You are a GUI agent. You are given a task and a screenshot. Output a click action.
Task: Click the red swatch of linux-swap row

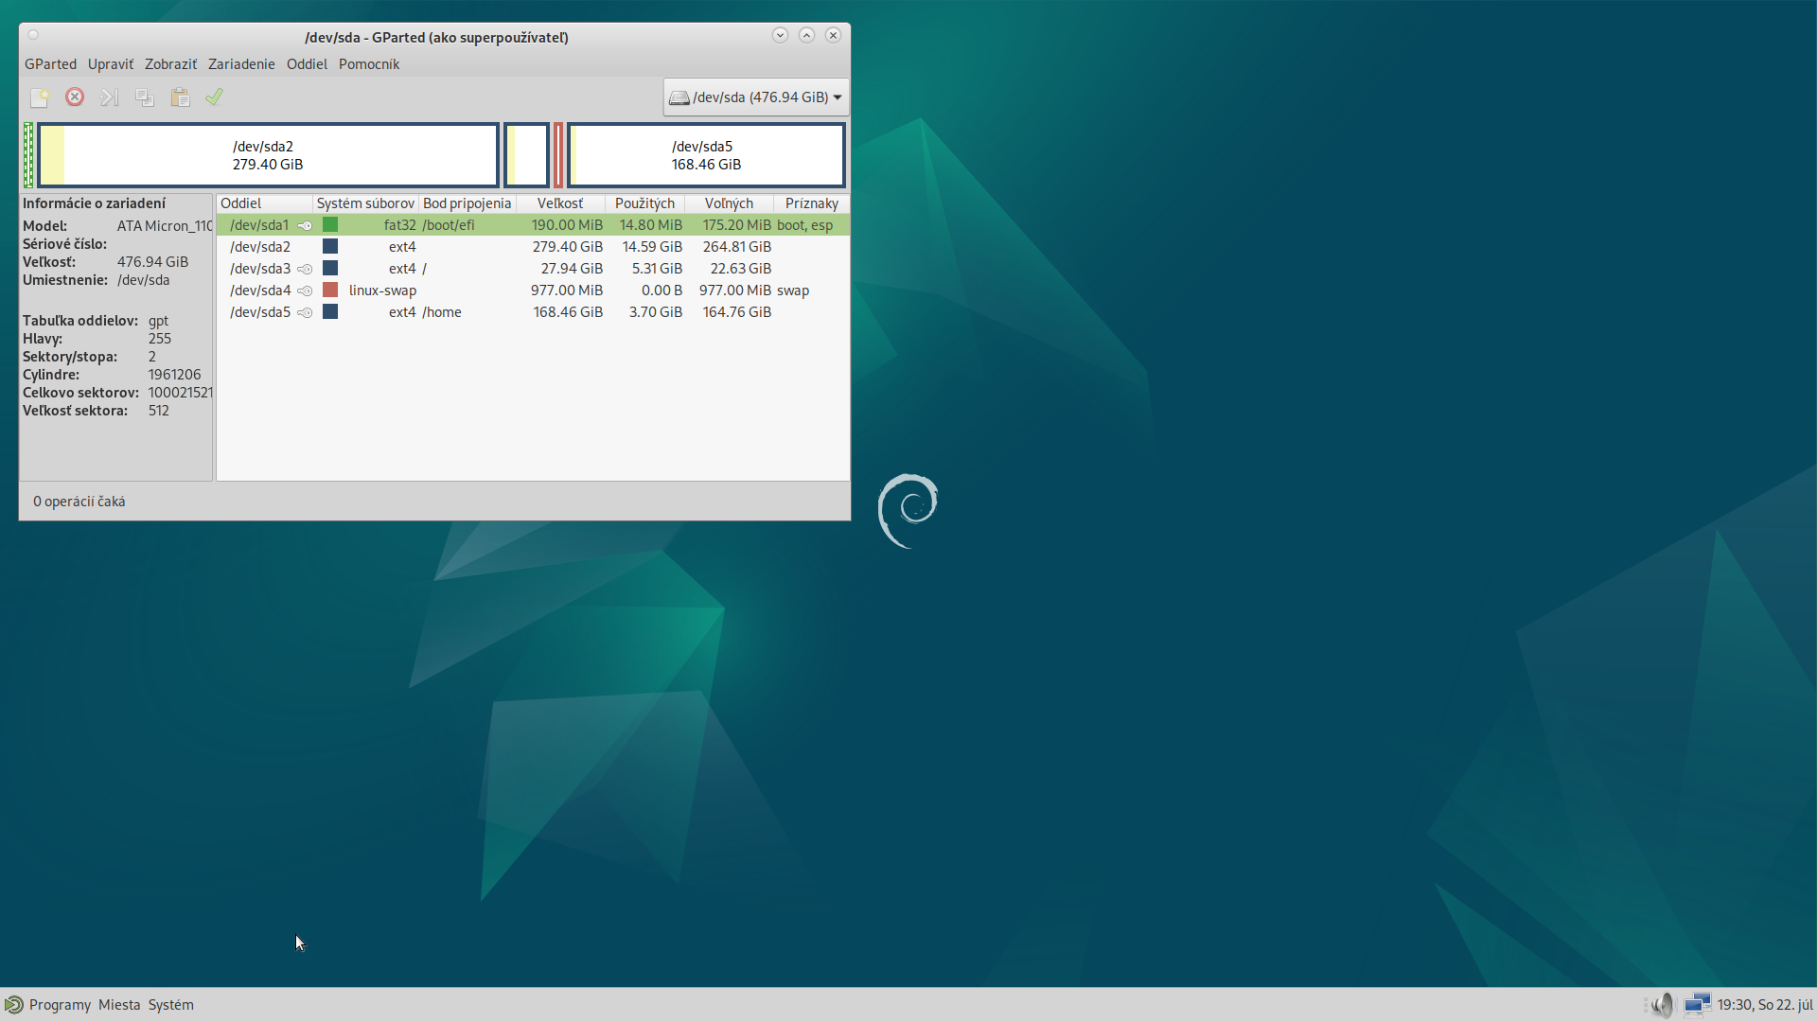pos(330,291)
